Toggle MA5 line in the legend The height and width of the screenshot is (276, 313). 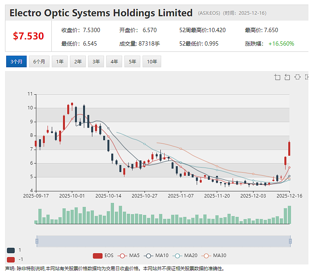(x=129, y=256)
